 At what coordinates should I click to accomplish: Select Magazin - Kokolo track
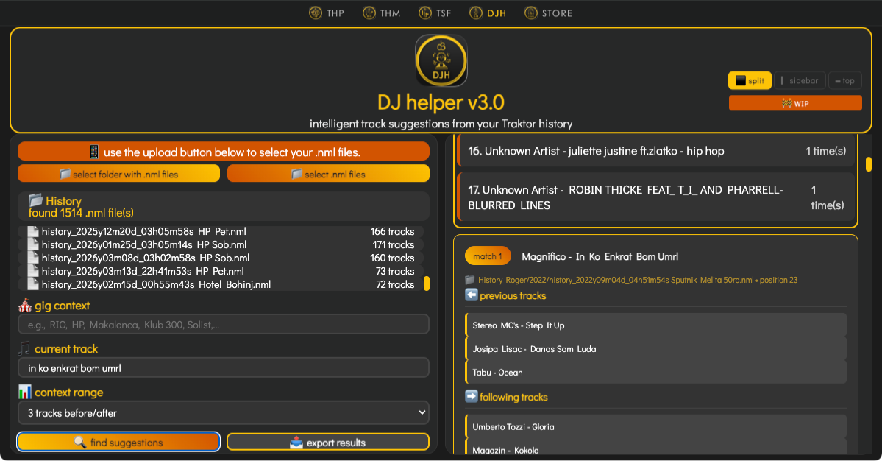pos(656,448)
